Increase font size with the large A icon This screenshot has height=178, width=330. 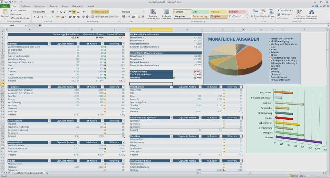point(61,12)
